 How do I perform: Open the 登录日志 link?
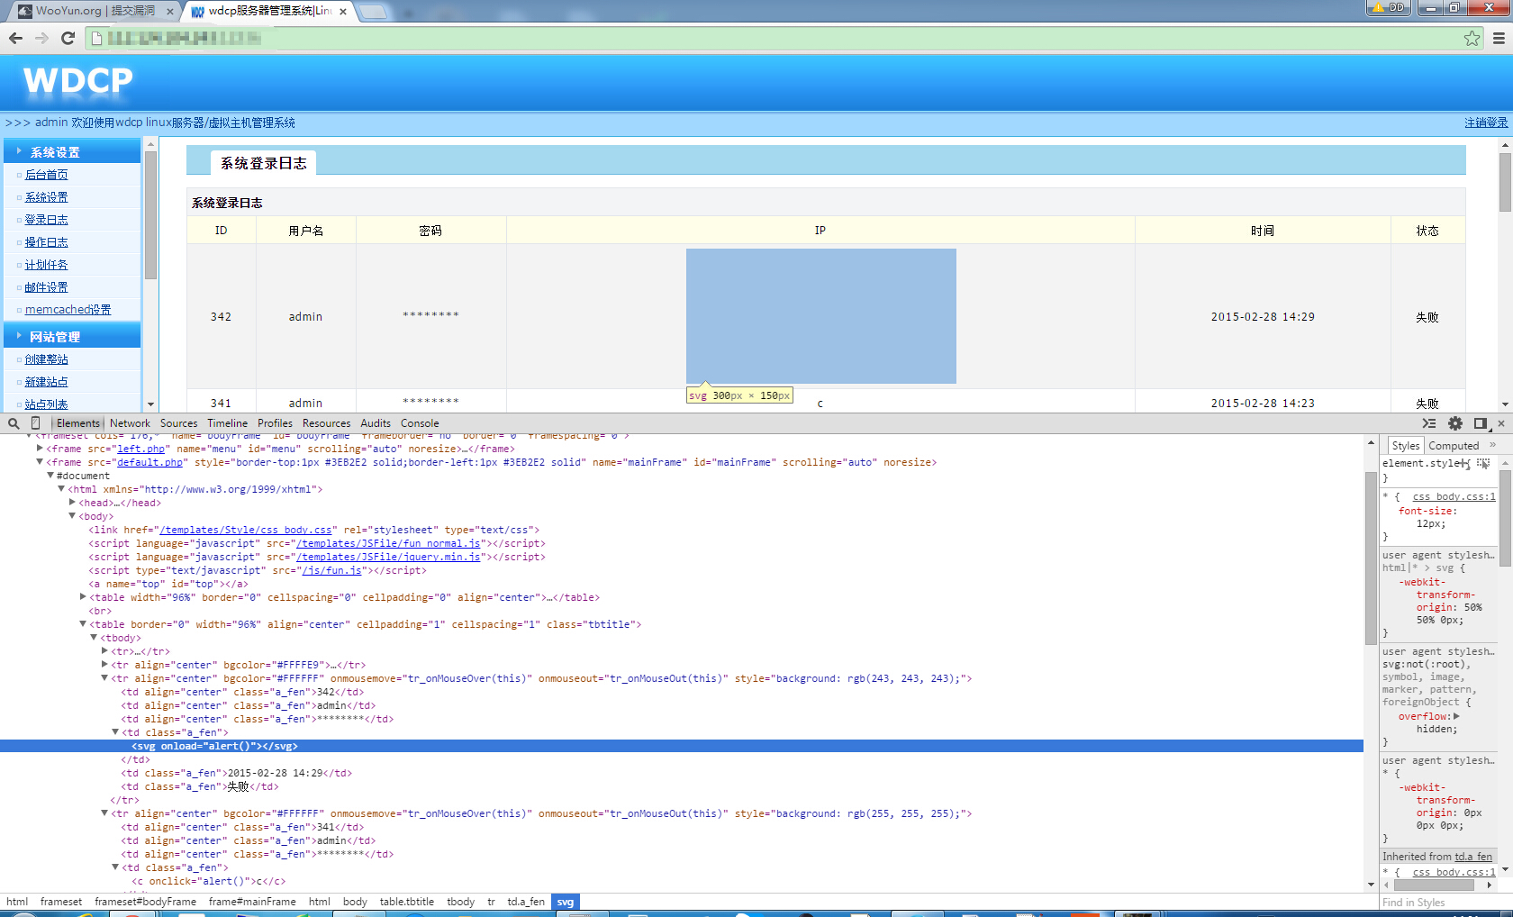click(x=46, y=220)
